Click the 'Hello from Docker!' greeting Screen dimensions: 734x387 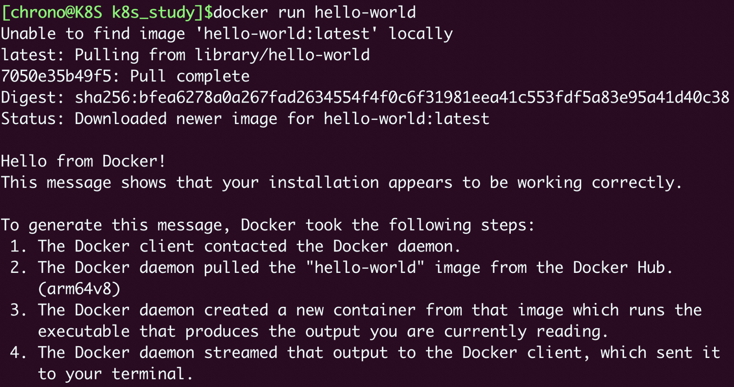[x=83, y=161]
